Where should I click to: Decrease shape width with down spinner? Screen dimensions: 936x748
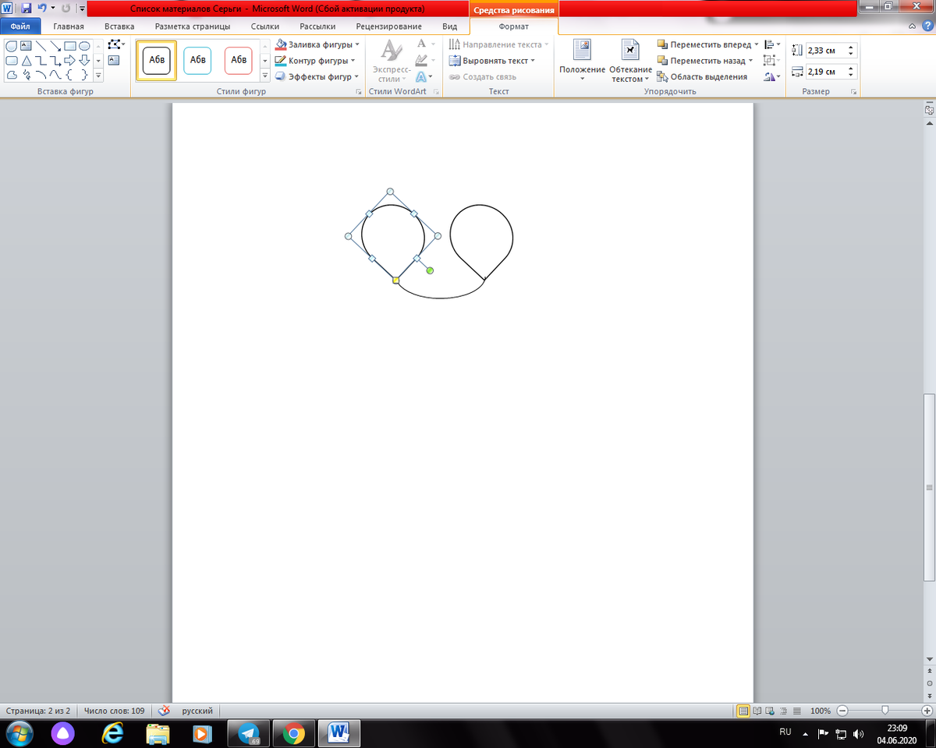tap(851, 75)
